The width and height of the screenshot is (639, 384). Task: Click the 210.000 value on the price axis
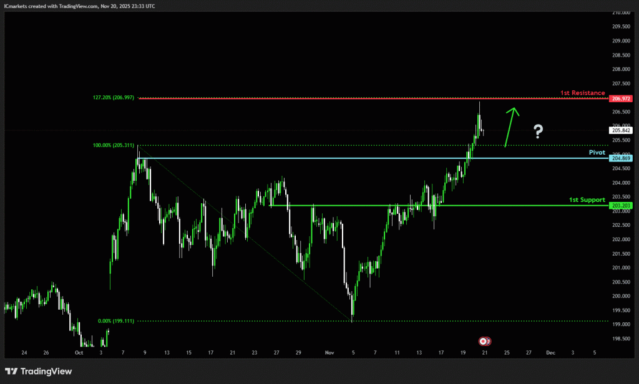(x=622, y=12)
